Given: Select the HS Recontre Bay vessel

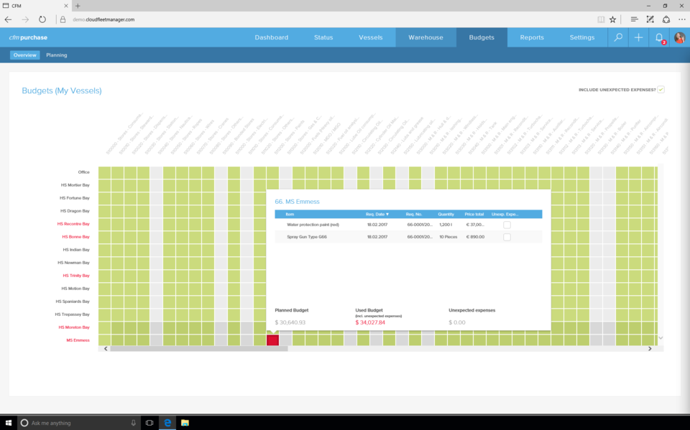Looking at the screenshot, I should click(74, 224).
